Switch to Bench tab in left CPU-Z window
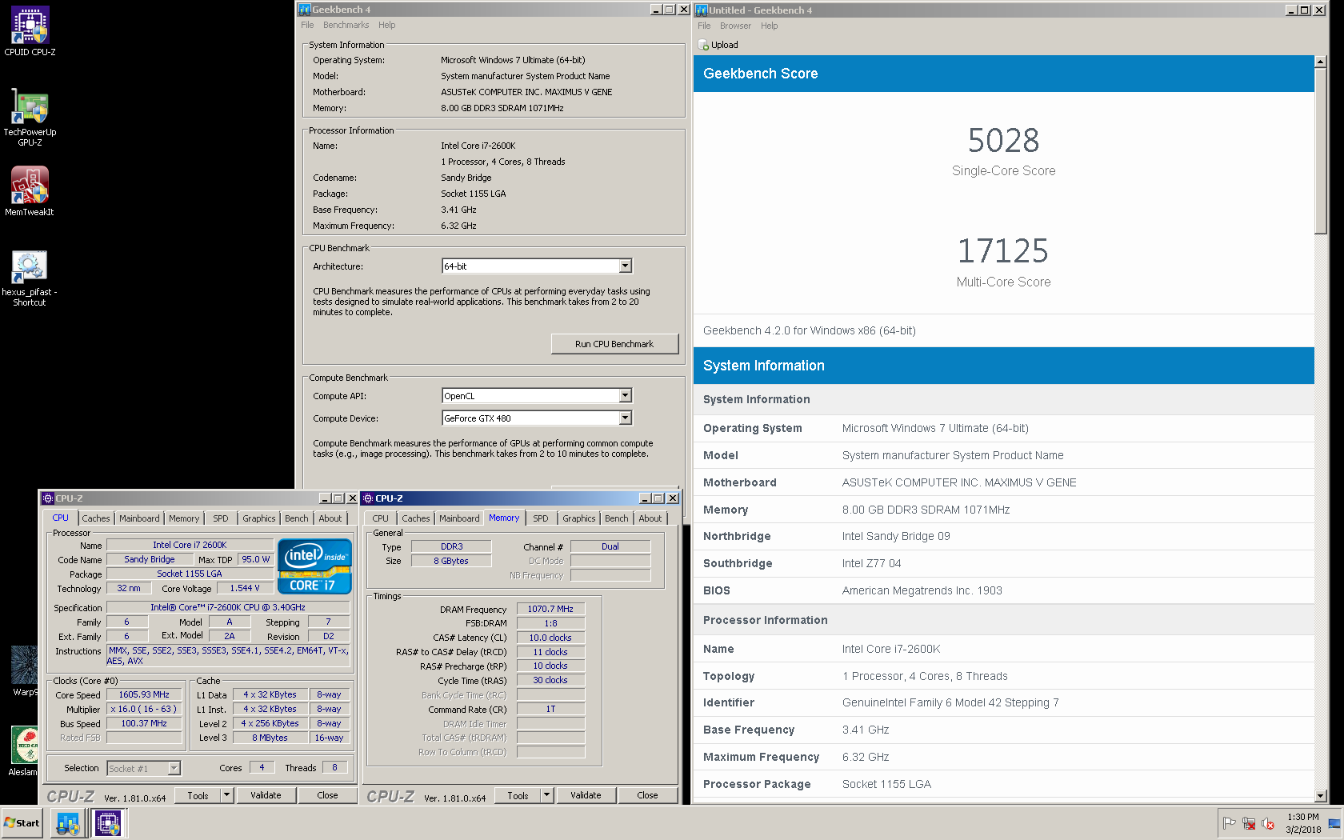The image size is (1344, 840). (x=297, y=518)
